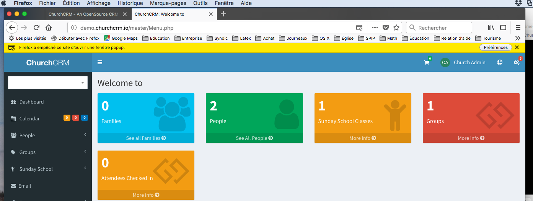The image size is (533, 201).
Task: Click blocked popup icon in address bar
Action: point(359,28)
